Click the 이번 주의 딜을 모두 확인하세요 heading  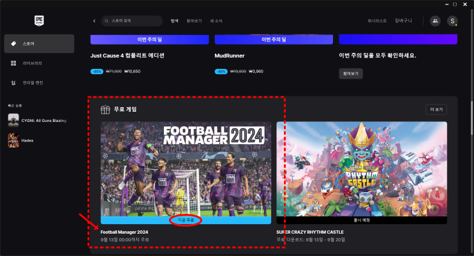[377, 56]
